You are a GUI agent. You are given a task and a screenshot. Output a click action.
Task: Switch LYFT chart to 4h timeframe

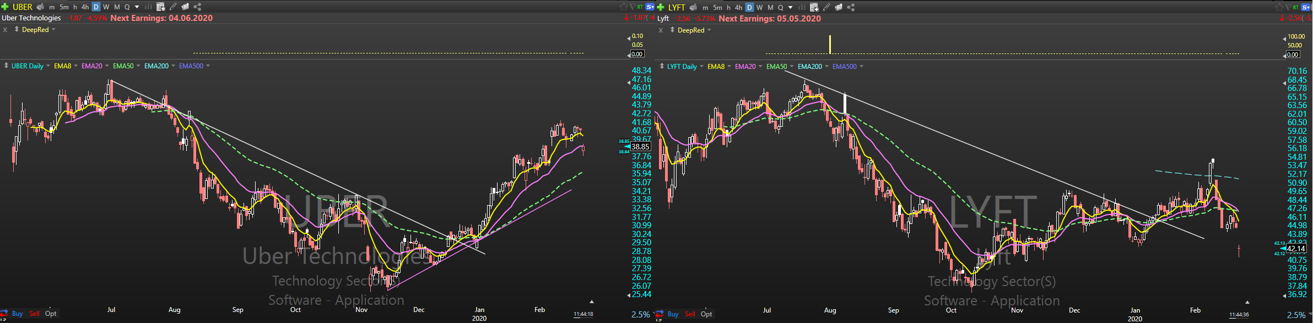coord(738,7)
